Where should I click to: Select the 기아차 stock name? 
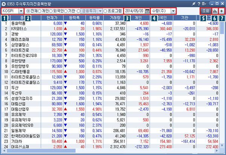17,141
